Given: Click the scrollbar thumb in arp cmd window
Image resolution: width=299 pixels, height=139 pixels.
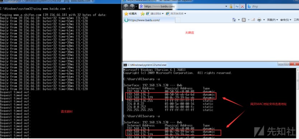Looking at the screenshot, I should click(x=298, y=81).
